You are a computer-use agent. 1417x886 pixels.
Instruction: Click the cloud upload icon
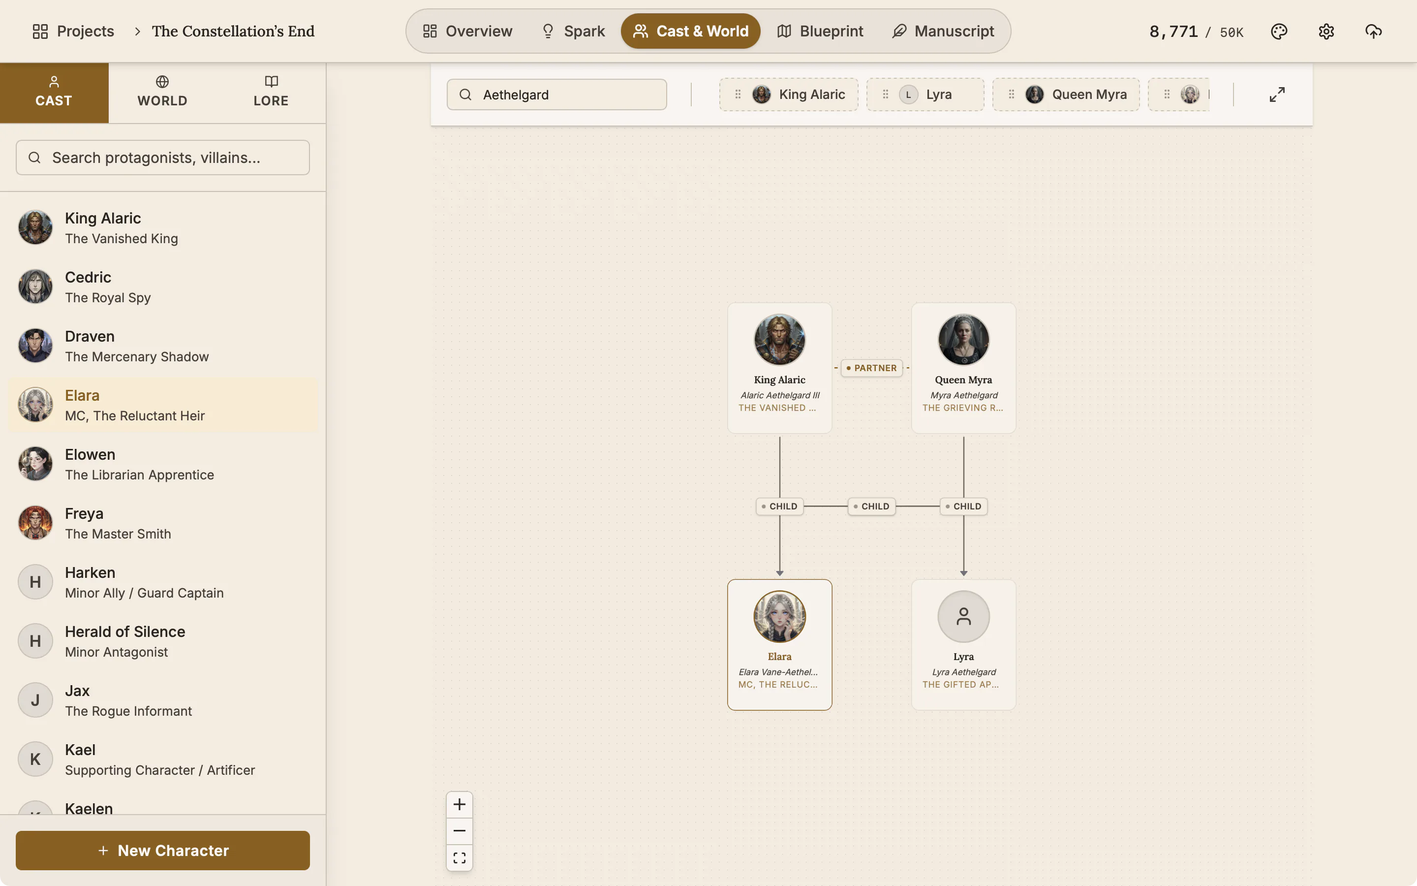(x=1373, y=31)
